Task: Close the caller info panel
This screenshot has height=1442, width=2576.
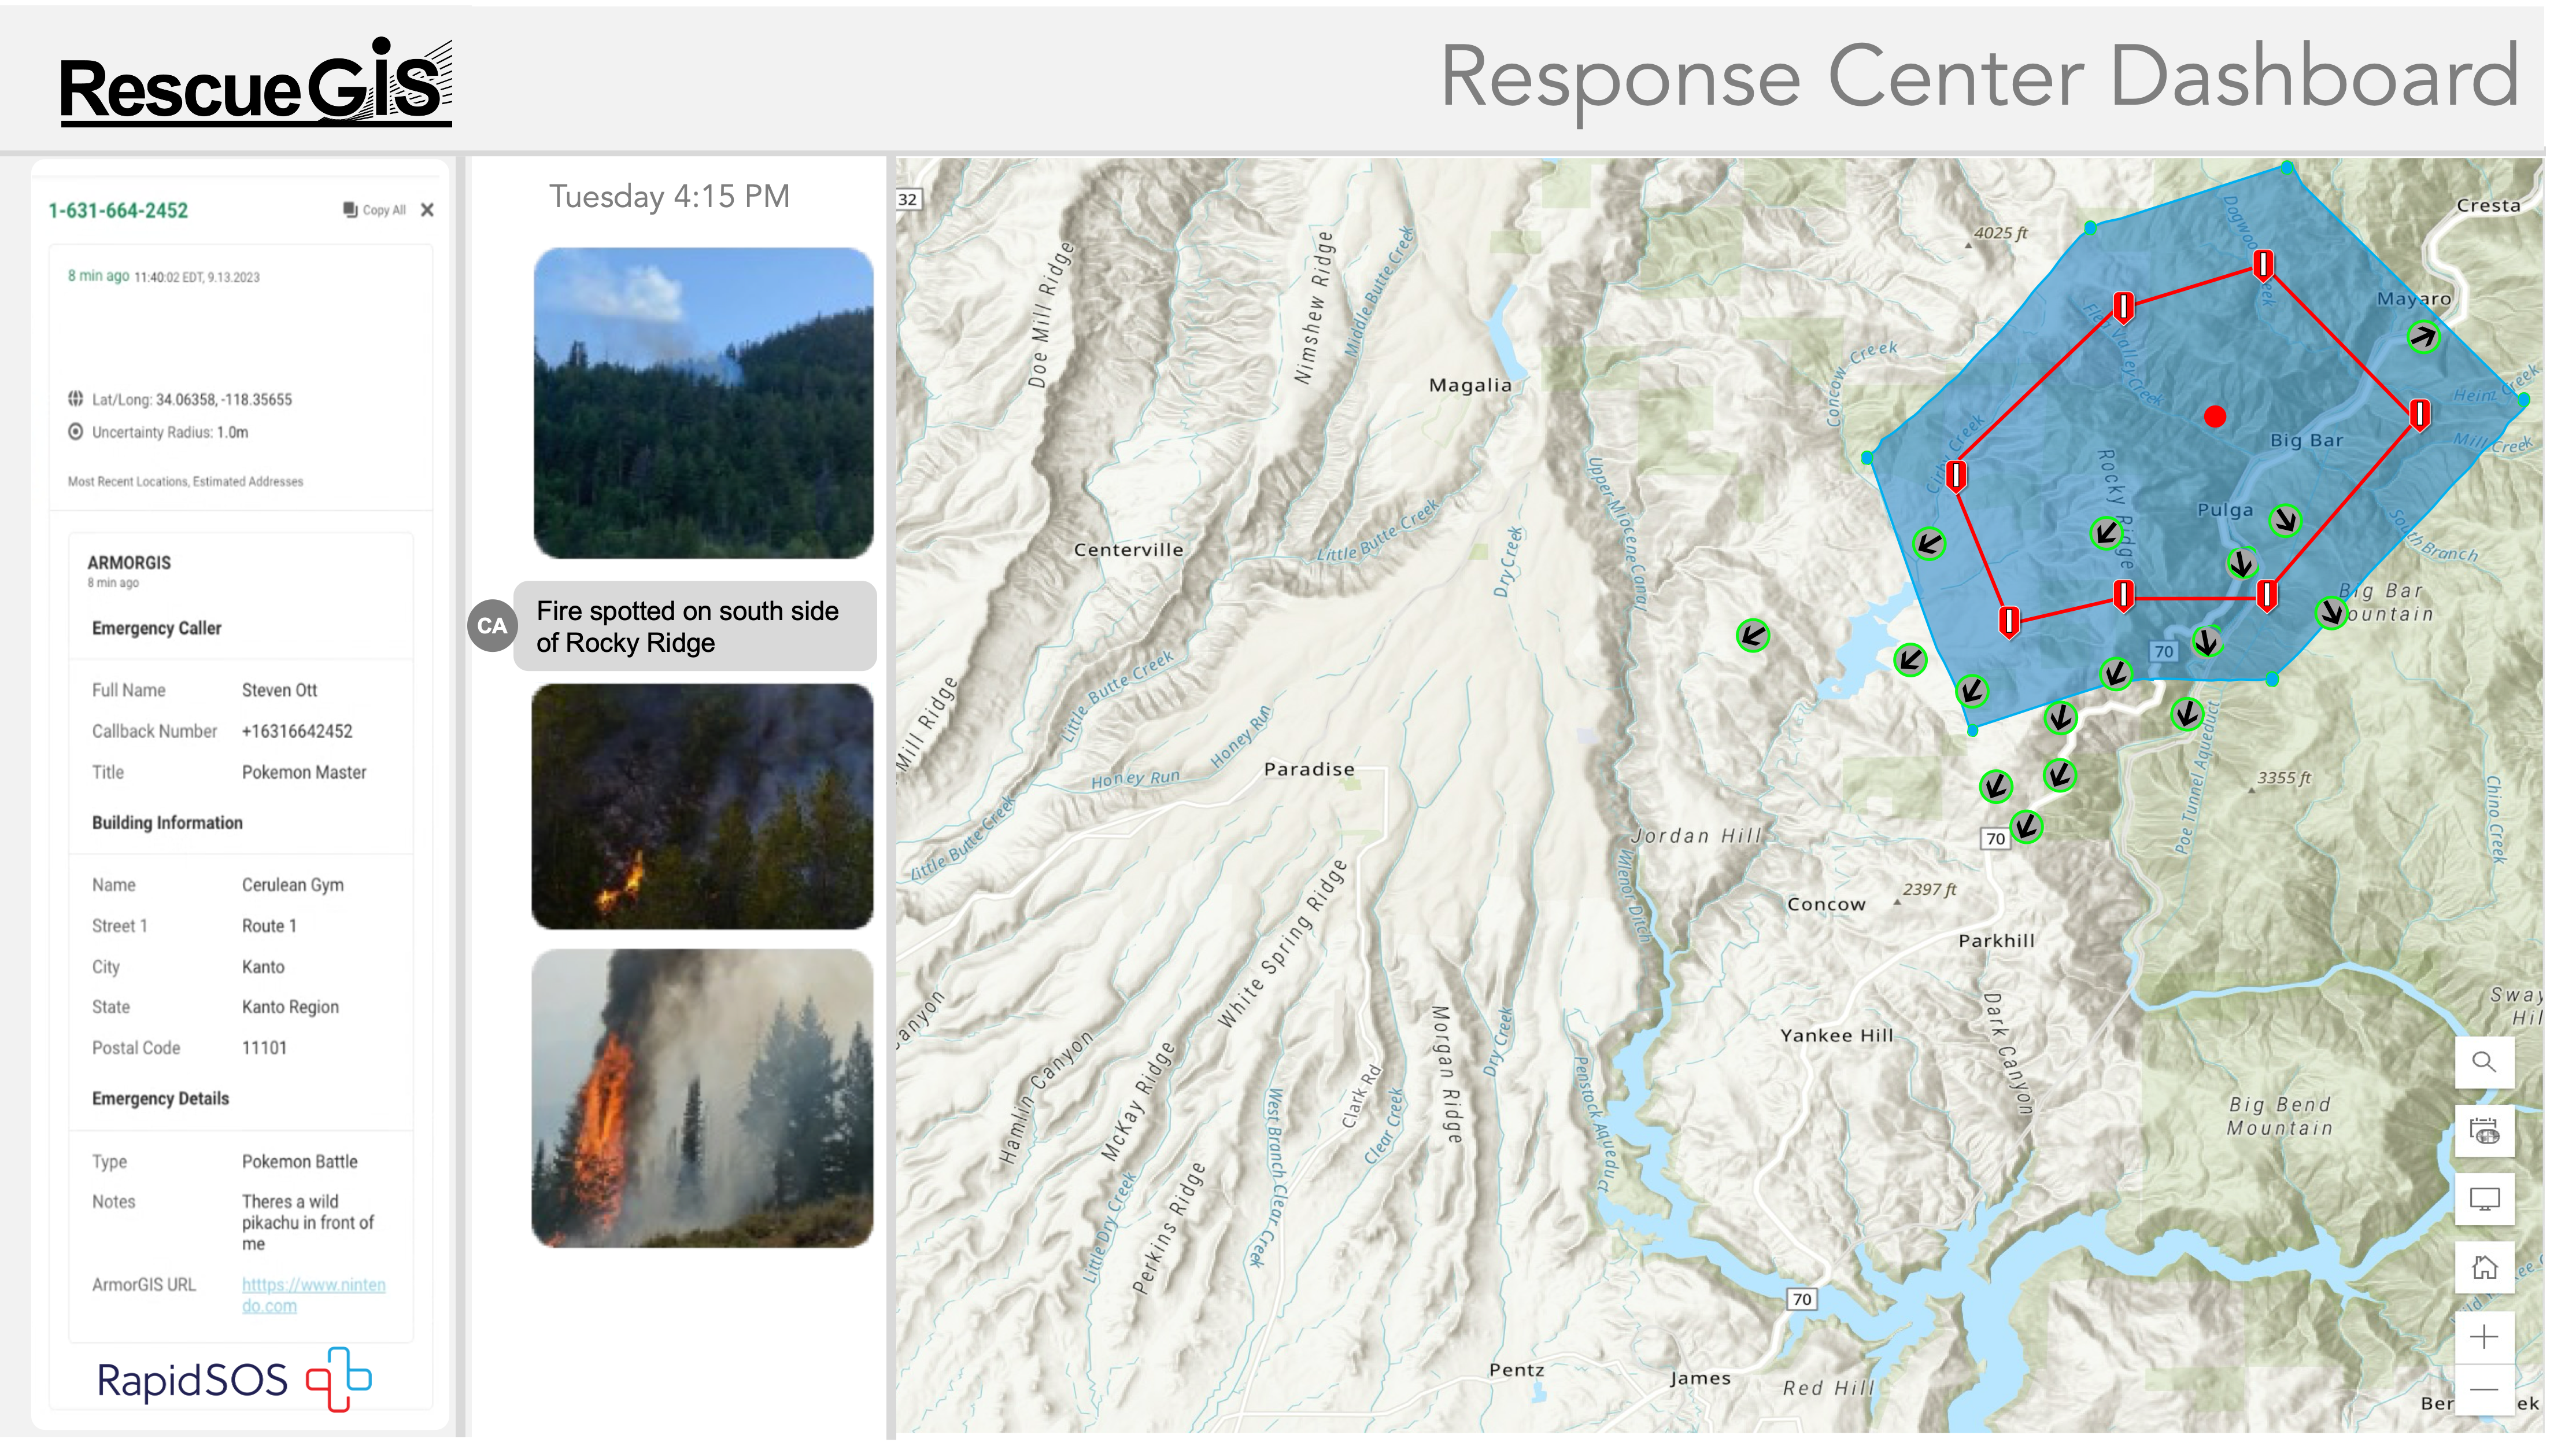Action: click(x=427, y=209)
